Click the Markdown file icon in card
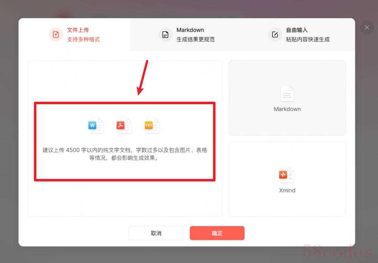 point(287,94)
